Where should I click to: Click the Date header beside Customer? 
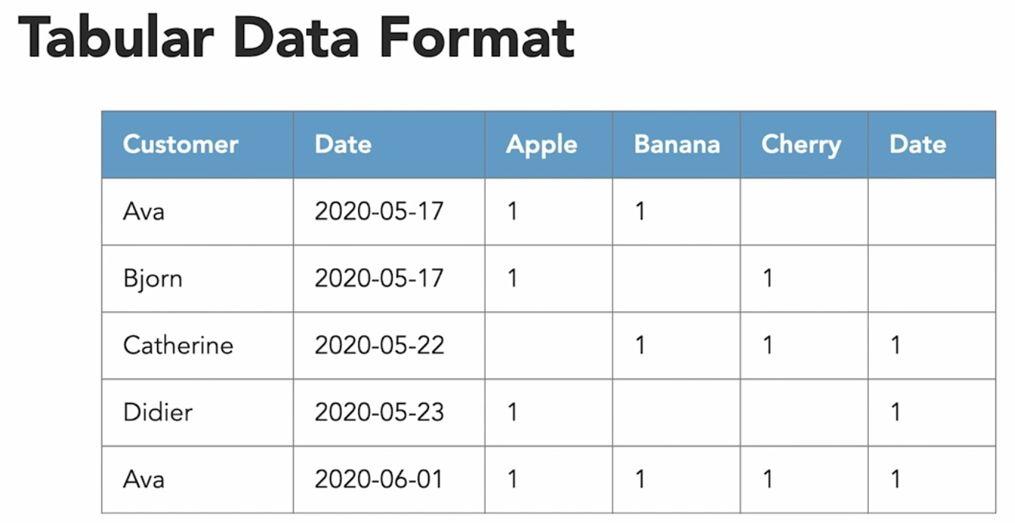click(343, 145)
